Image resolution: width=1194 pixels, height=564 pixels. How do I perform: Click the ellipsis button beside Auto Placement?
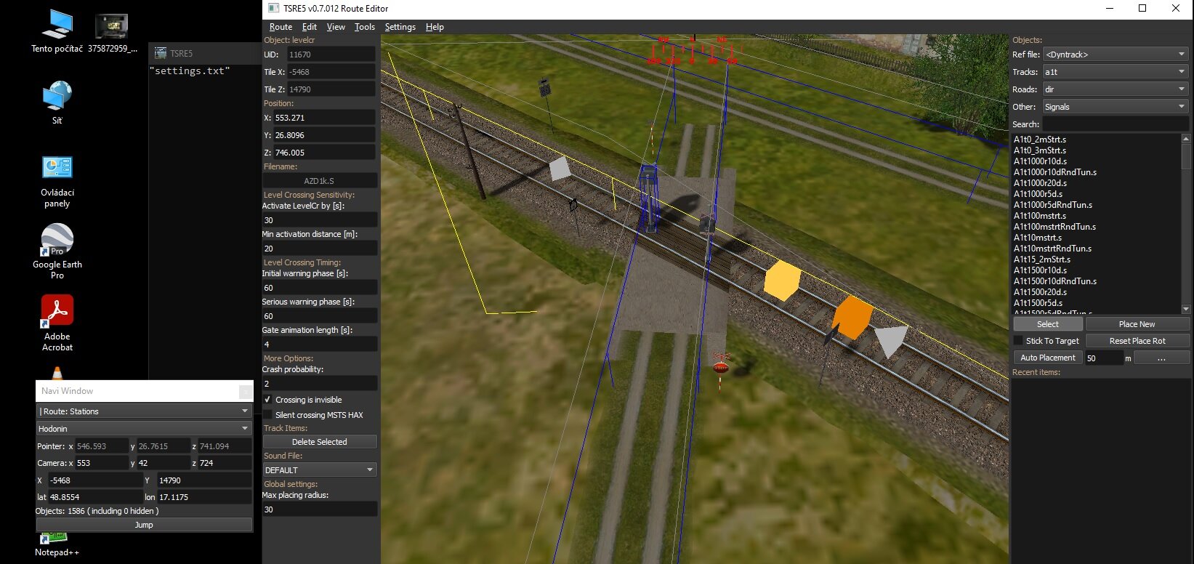click(x=1161, y=358)
